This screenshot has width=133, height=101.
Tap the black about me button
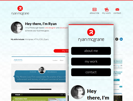coord(91,51)
